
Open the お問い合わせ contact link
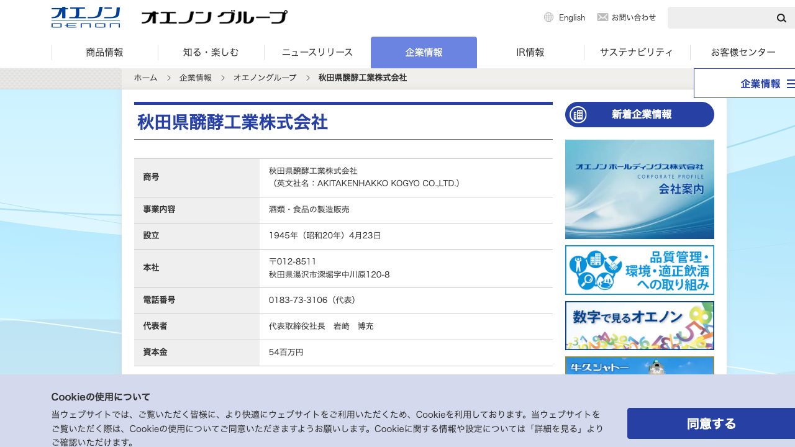(634, 17)
